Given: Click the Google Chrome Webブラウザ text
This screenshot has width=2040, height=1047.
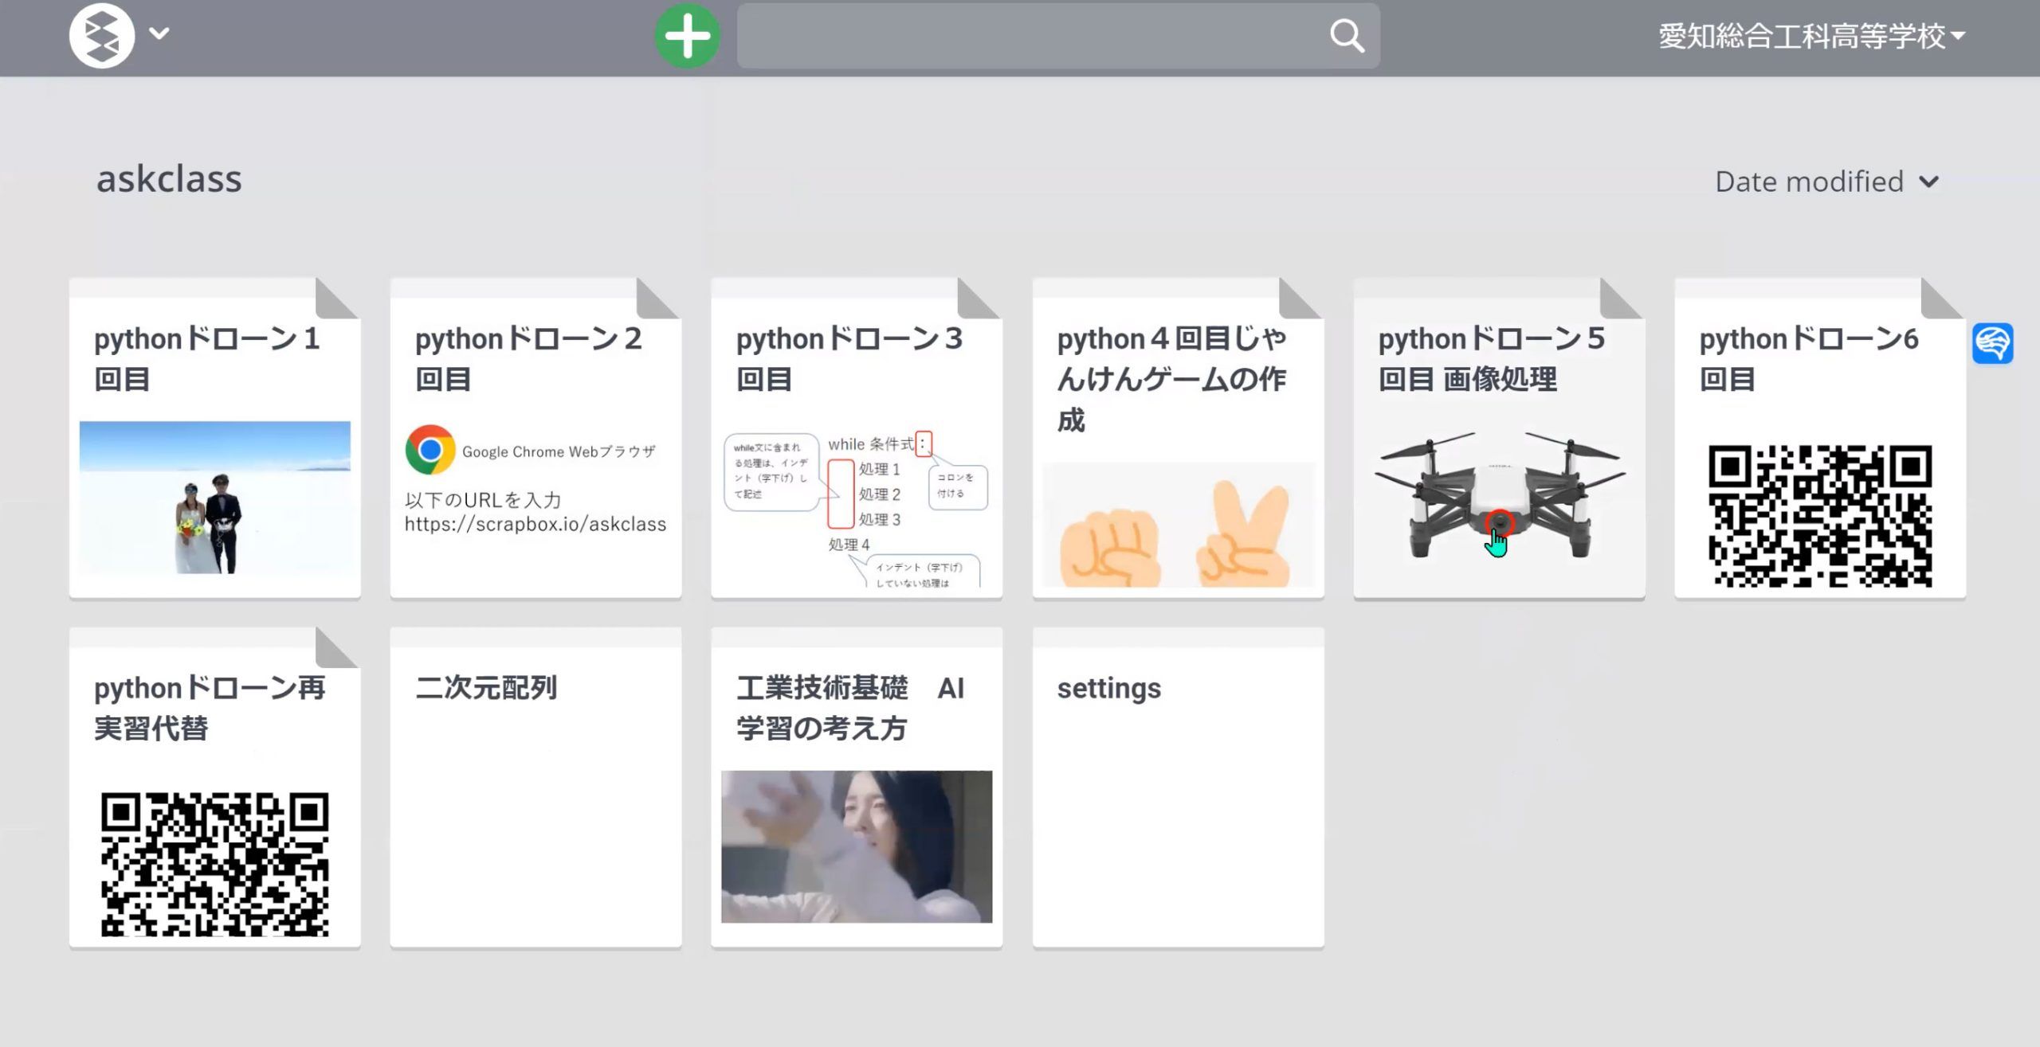Looking at the screenshot, I should pos(559,451).
